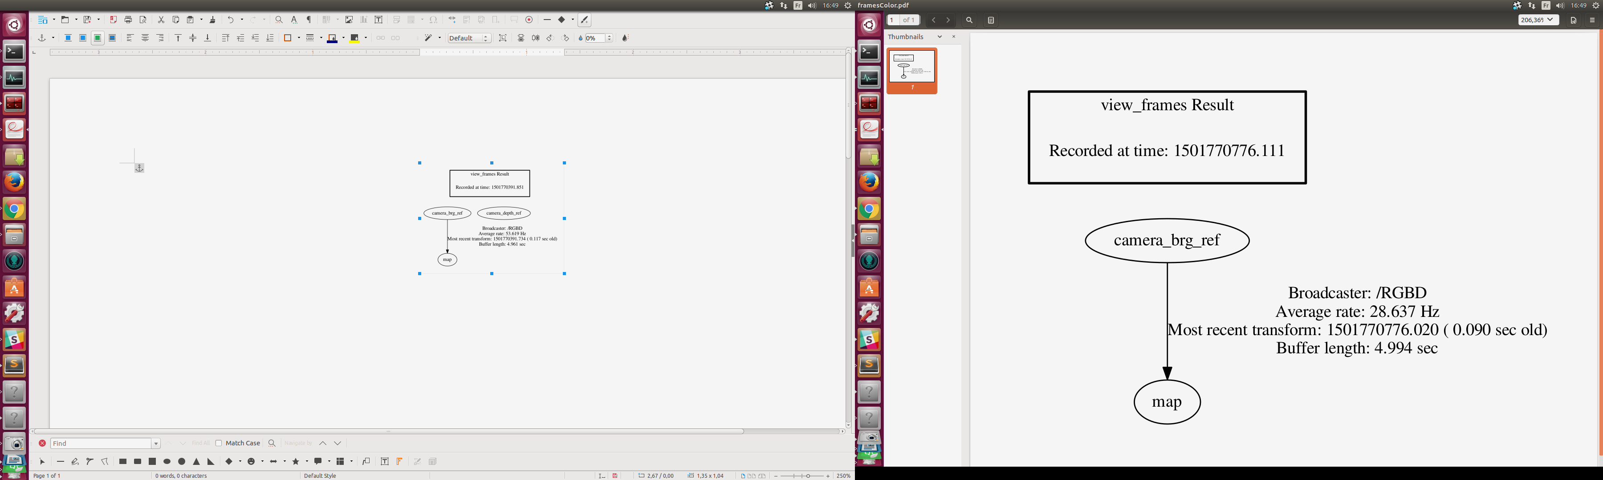1603x480 pixels.
Task: Click Align Left icon in frame toolbar
Action: [x=130, y=38]
